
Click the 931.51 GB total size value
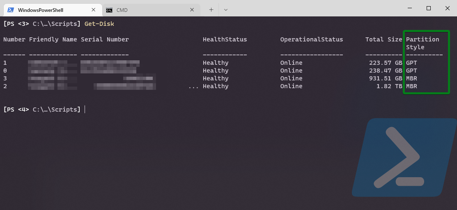pyautogui.click(x=386, y=78)
